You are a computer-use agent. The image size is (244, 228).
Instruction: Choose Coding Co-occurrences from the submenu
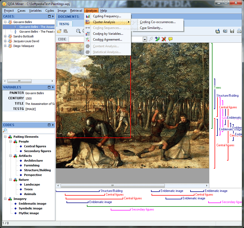[x=158, y=22]
